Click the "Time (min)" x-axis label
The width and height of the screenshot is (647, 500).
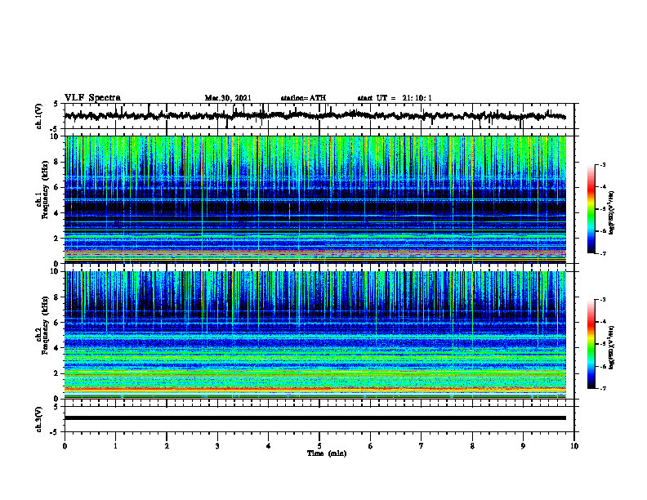coord(327,453)
